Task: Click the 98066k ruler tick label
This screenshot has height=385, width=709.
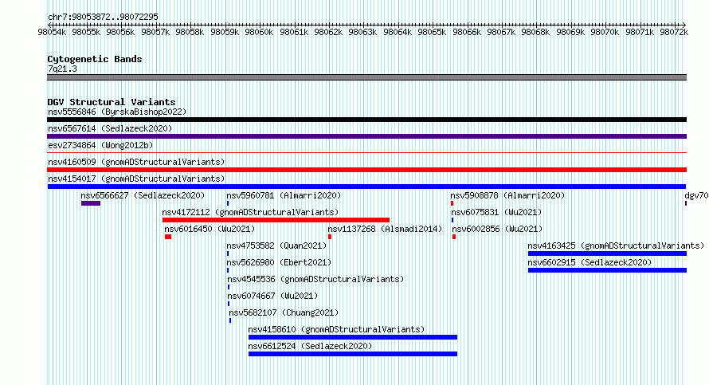Action: pyautogui.click(x=467, y=32)
